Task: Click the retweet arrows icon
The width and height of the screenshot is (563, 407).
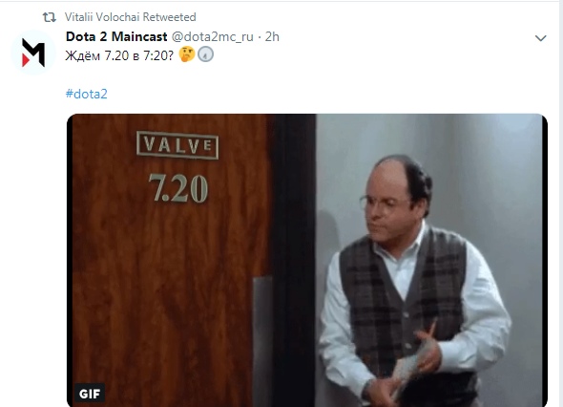Action: click(50, 17)
